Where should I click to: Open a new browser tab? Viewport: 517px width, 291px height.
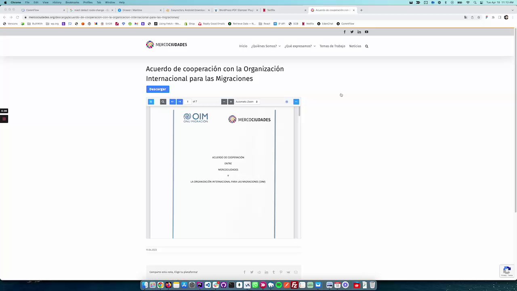pyautogui.click(x=361, y=10)
